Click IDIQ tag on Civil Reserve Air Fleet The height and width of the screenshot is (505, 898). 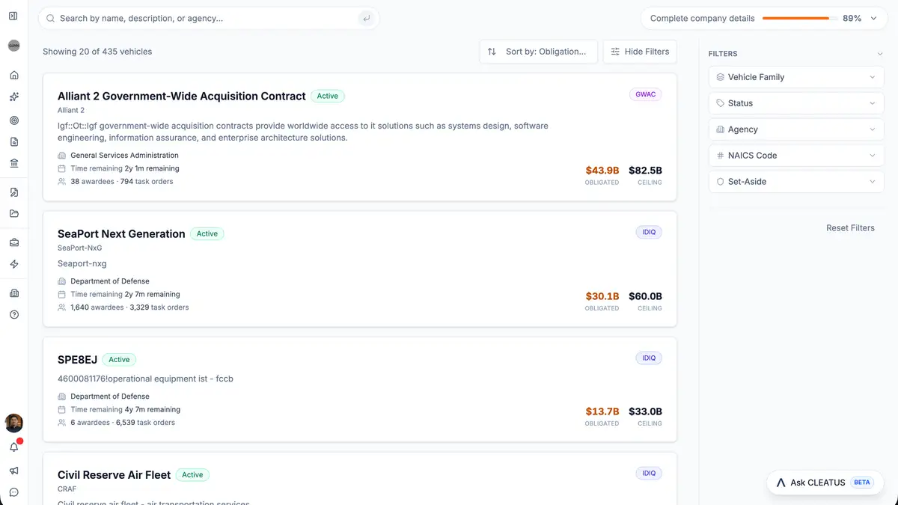click(649, 474)
